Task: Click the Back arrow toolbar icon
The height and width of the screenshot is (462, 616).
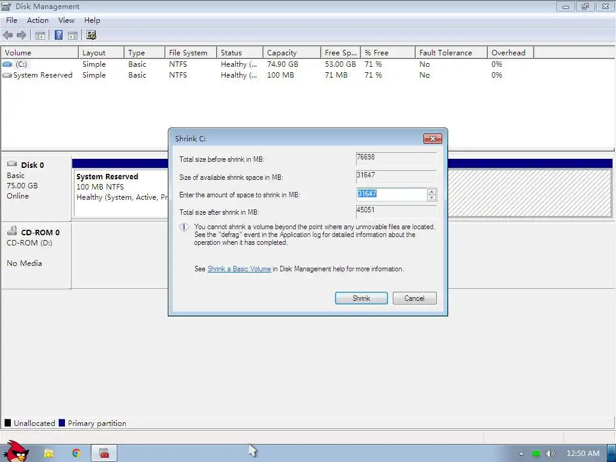Action: 7,35
